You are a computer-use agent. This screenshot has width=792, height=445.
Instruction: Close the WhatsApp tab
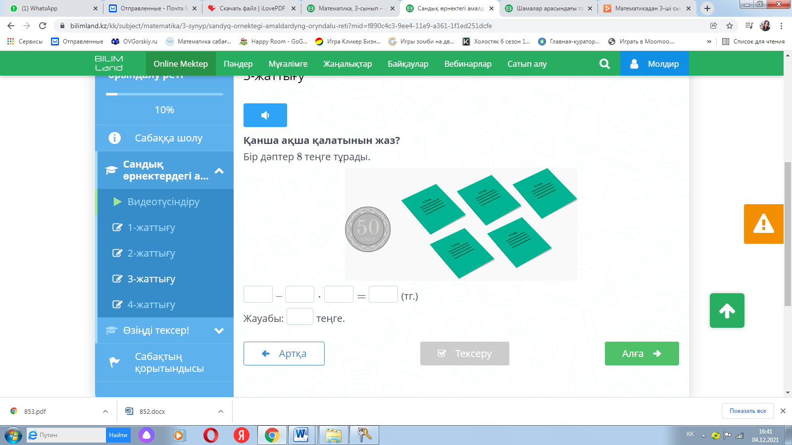tap(96, 8)
